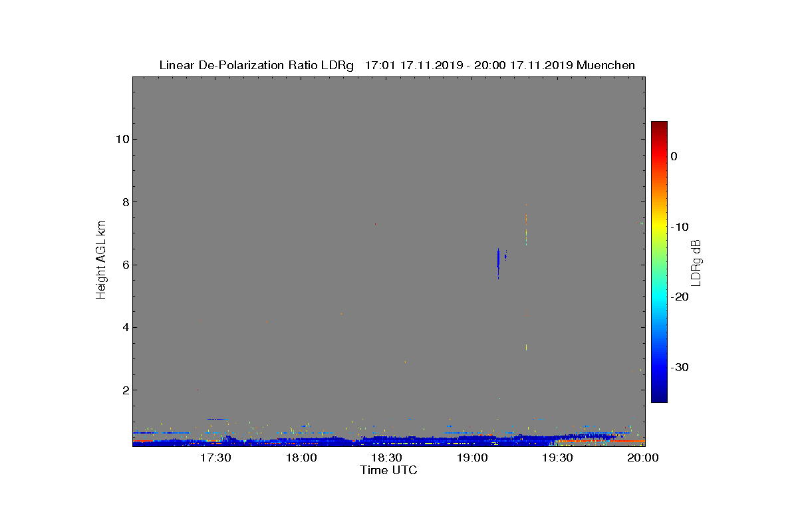This screenshot has width=798, height=532.
Task: Click the "LDRg dB" colorbar label
Action: tap(696, 262)
